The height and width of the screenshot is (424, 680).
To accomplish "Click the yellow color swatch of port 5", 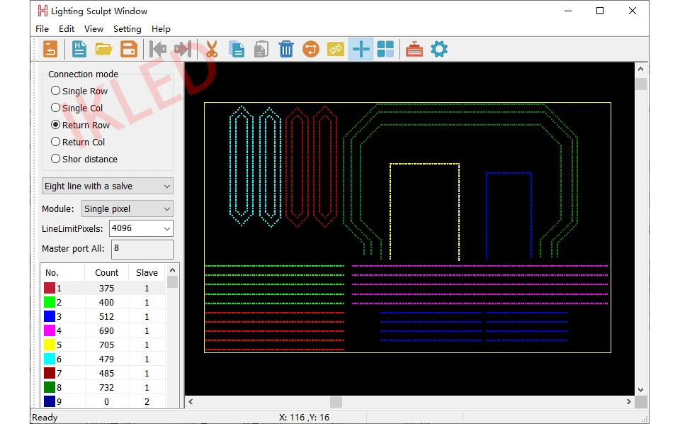I will (50, 345).
